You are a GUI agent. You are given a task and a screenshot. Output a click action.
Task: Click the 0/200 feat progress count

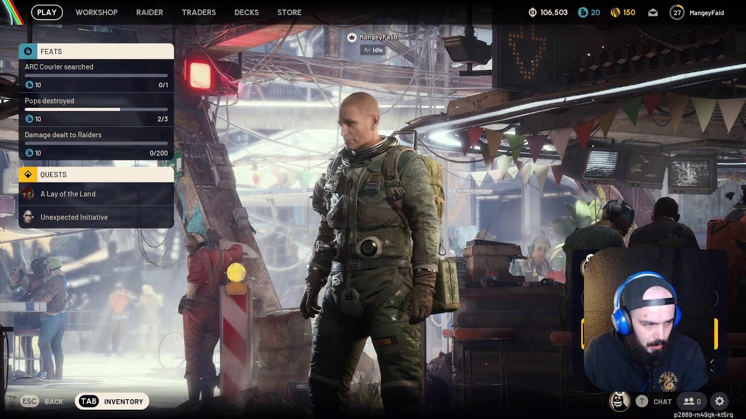click(x=159, y=153)
